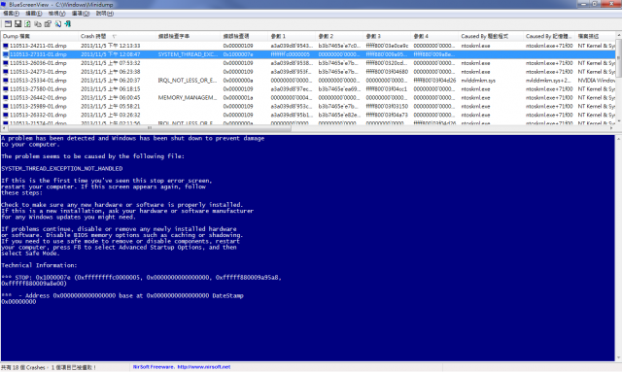The height and width of the screenshot is (372, 622).
Task: Open the NirSoft Freeware website link
Action: point(182,367)
